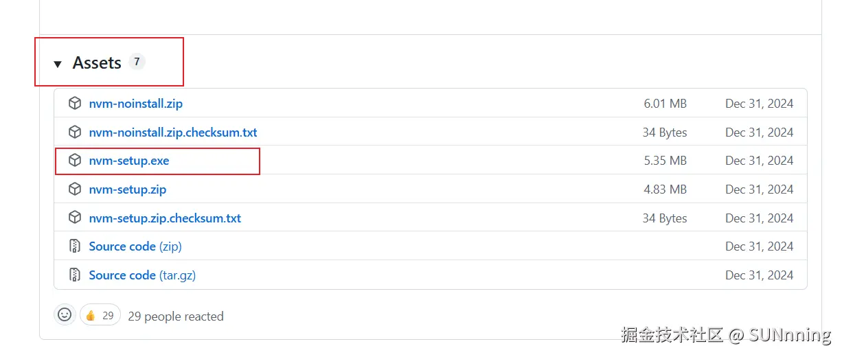Download nvm-noinstall.zip

135,104
